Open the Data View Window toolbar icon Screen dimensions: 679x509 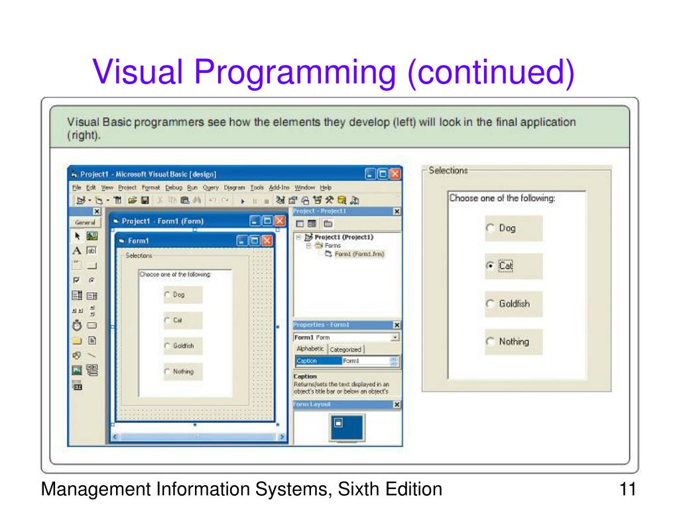(x=341, y=200)
